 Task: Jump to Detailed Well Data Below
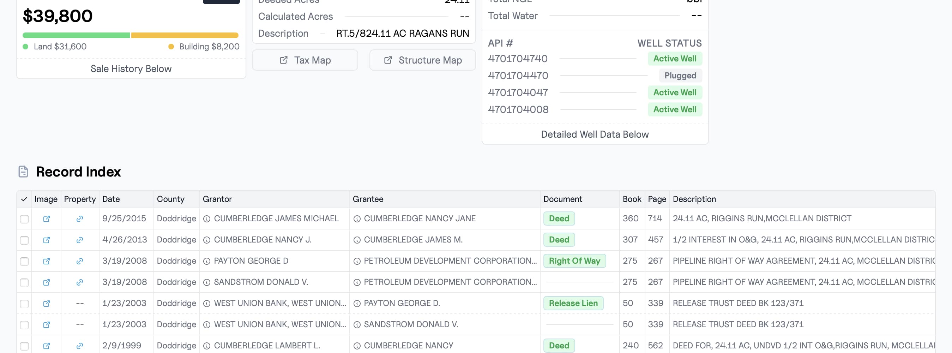(595, 134)
